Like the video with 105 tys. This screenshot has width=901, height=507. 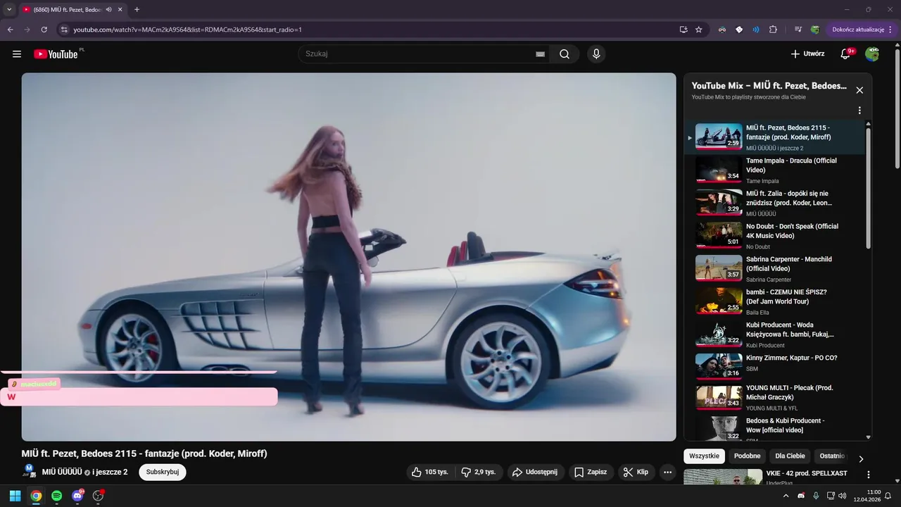pos(430,472)
